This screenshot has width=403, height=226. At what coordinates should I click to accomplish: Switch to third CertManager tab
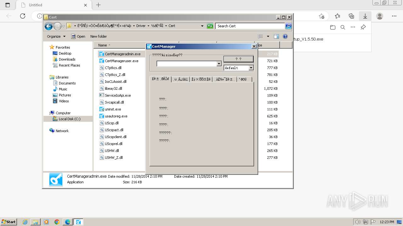201,79
